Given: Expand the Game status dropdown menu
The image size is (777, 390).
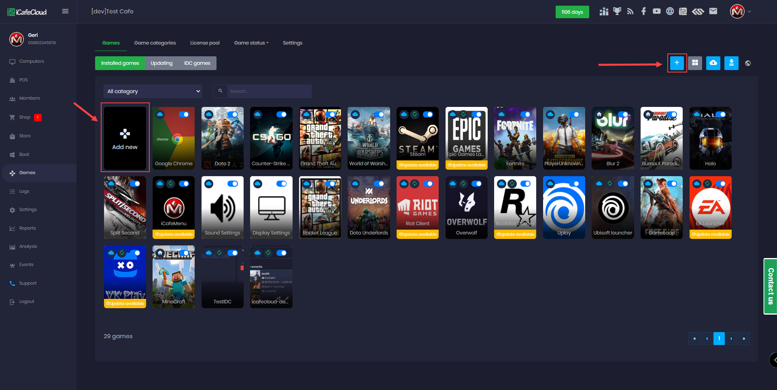Looking at the screenshot, I should 251,43.
